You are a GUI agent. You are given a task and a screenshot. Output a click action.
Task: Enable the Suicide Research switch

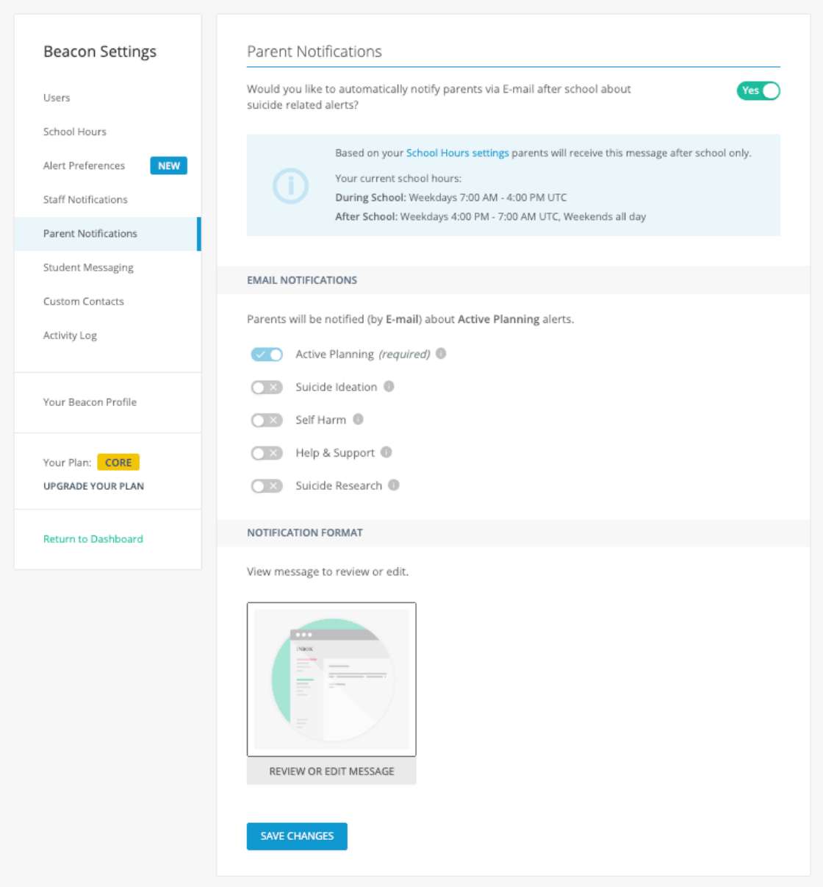click(x=267, y=486)
